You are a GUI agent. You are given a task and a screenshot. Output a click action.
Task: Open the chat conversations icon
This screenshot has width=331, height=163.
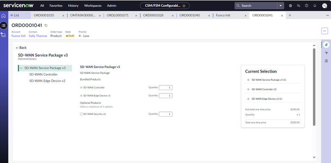298,5
